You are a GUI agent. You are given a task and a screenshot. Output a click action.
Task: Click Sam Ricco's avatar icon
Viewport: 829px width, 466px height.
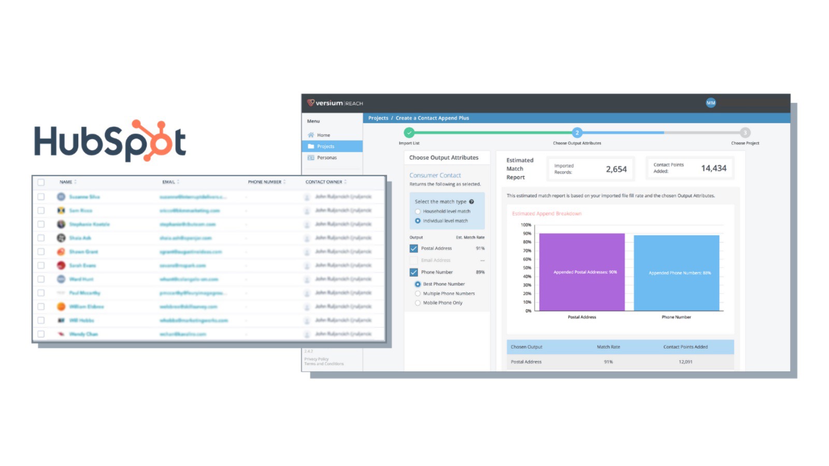pyautogui.click(x=61, y=211)
